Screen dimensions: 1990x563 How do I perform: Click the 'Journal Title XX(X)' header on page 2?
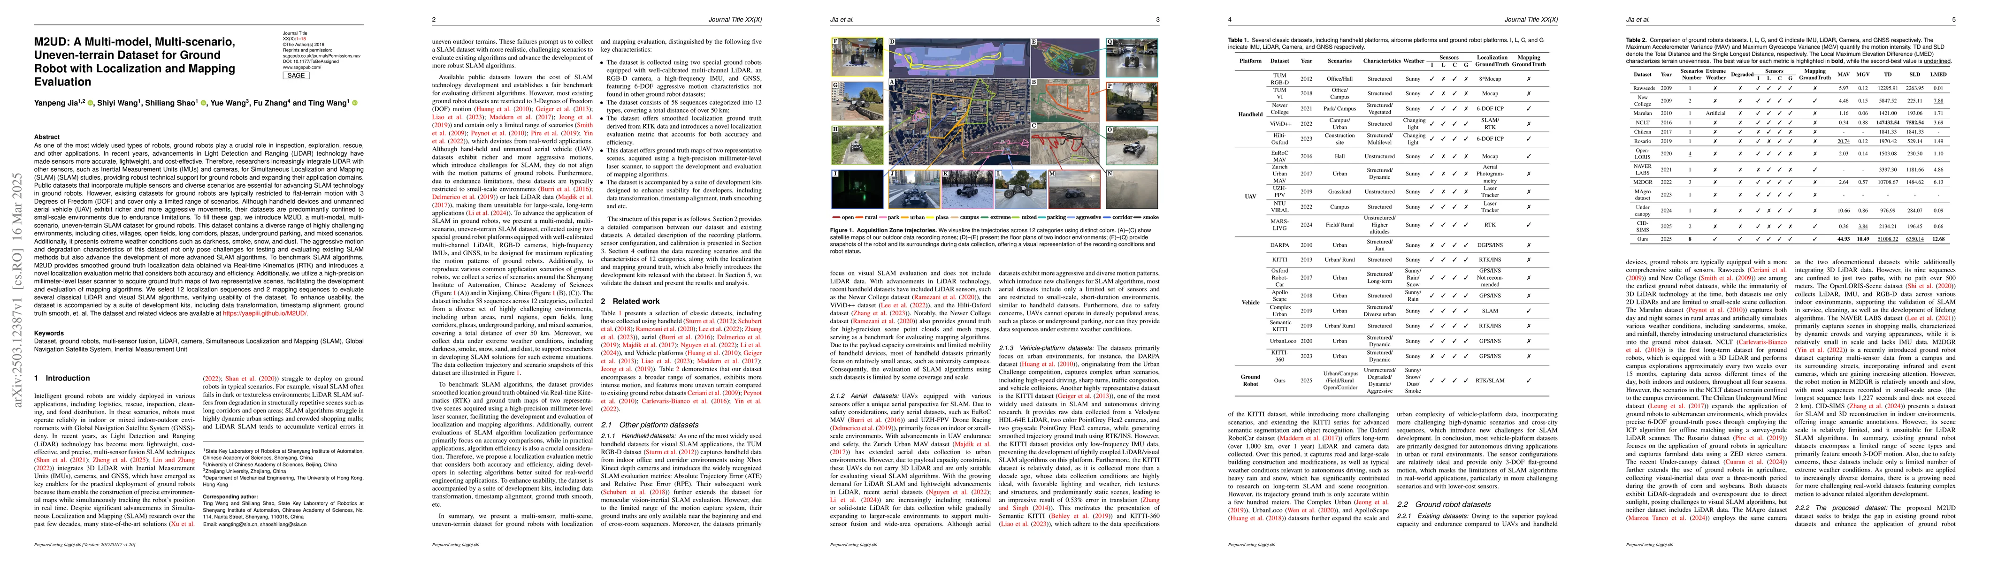tap(735, 19)
